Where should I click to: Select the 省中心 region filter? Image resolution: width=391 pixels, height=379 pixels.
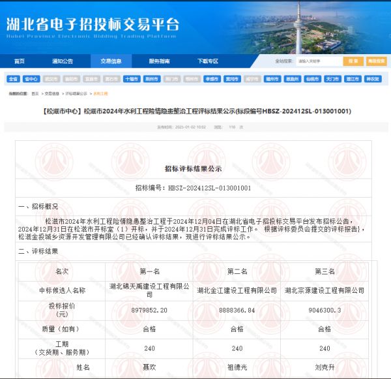point(31,78)
